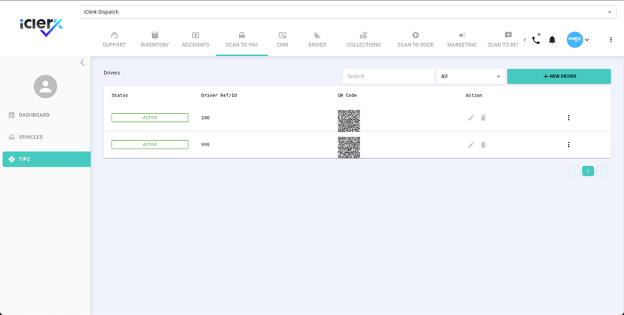Image resolution: width=624 pixels, height=315 pixels.
Task: Open more options for driver 999
Action: (568, 145)
